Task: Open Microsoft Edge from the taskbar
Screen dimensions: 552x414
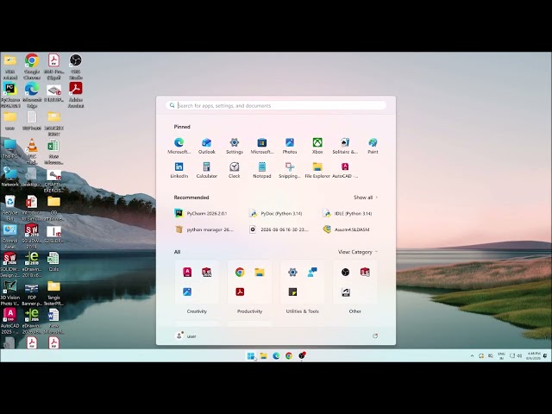Action: point(276,356)
